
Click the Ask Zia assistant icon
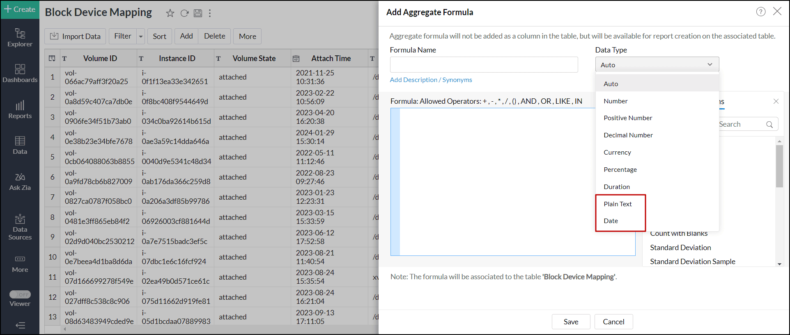click(x=20, y=177)
